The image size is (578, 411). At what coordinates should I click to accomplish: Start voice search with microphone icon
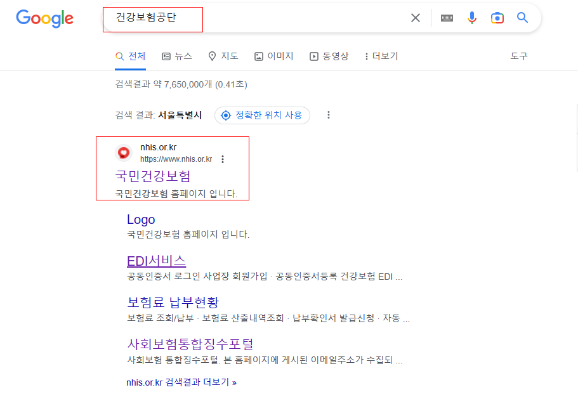click(472, 18)
